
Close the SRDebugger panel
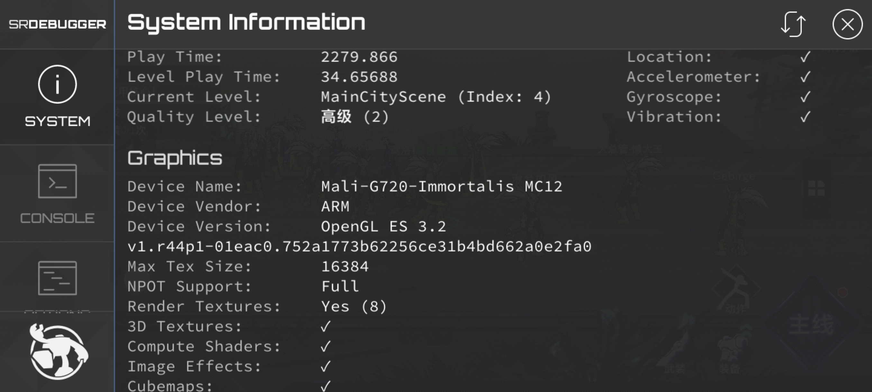tap(847, 24)
